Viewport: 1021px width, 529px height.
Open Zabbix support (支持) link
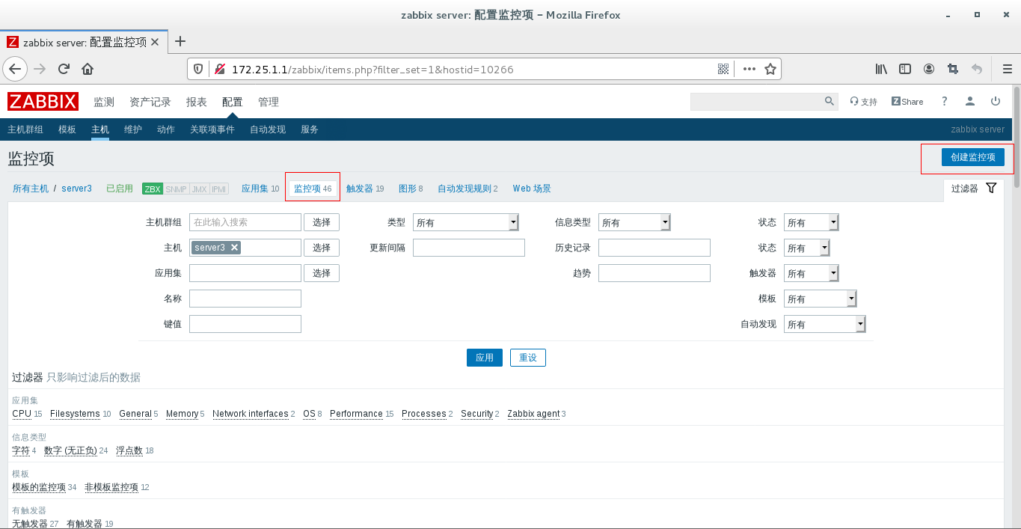[863, 102]
